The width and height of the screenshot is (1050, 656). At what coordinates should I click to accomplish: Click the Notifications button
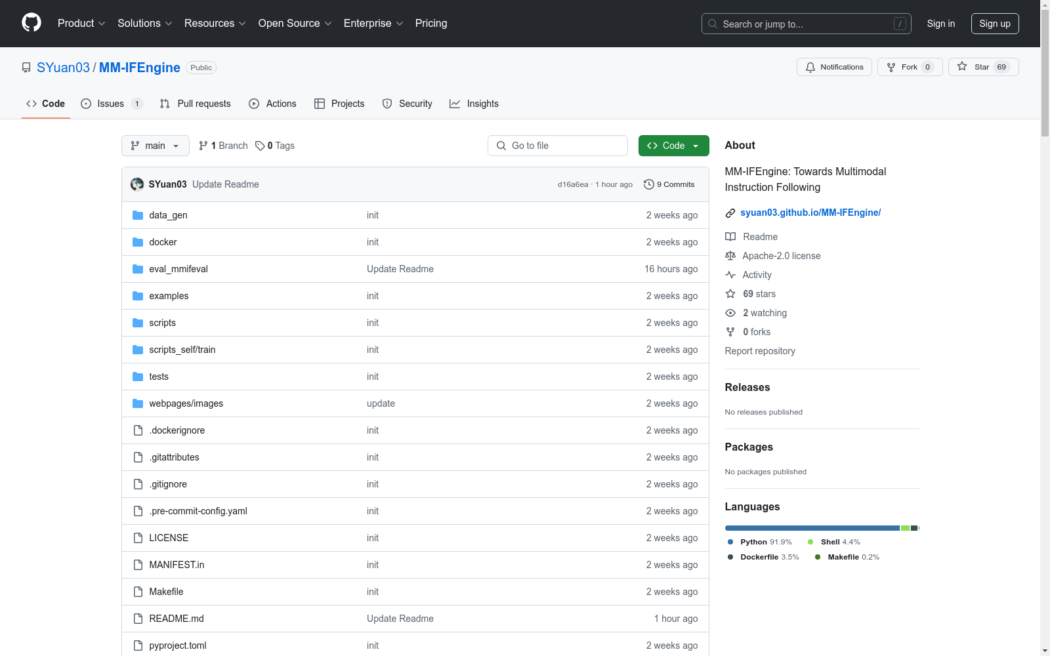tap(834, 67)
